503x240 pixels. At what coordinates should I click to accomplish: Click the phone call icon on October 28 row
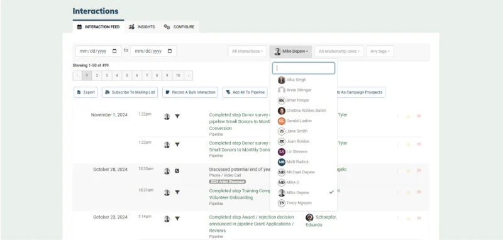177,171
